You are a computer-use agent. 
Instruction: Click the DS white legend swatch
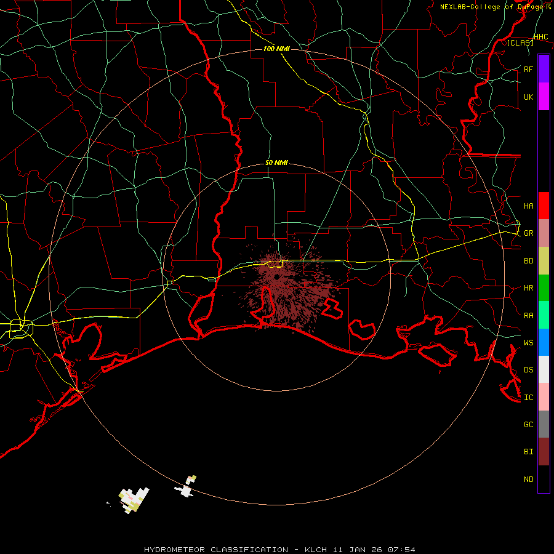[x=544, y=369]
